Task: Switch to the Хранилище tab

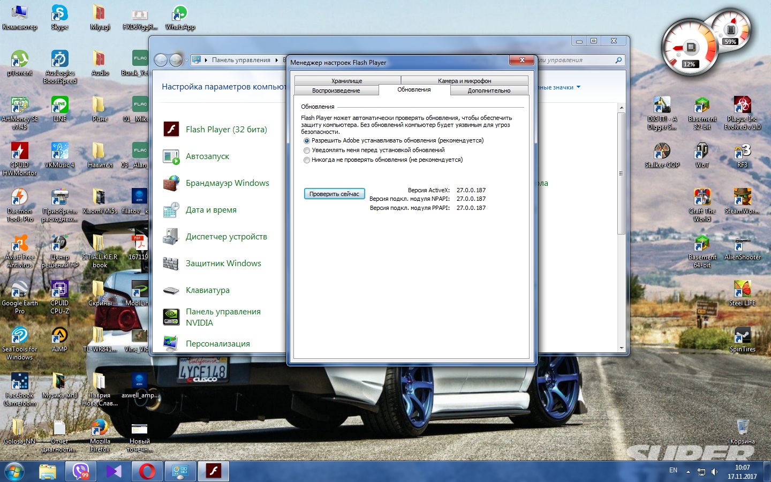Action: tap(347, 81)
